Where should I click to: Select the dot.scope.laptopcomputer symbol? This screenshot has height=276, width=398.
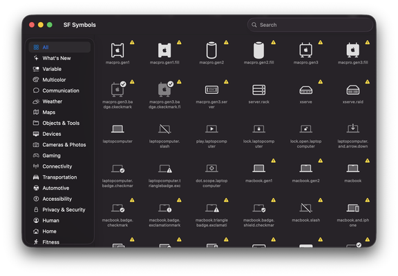211,168
